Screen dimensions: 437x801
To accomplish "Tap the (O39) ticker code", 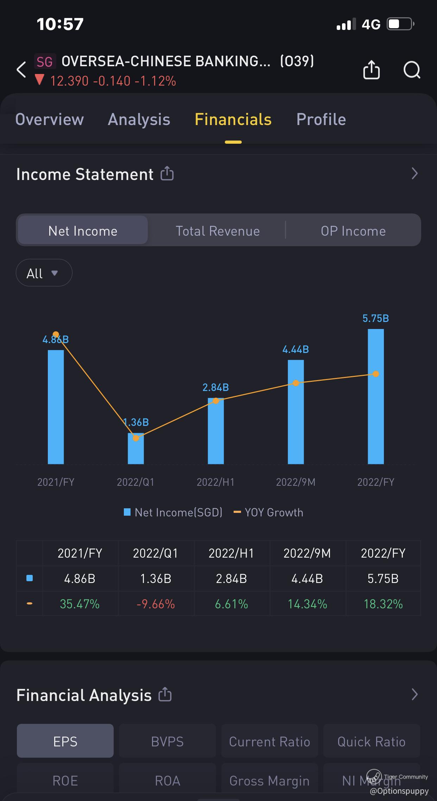I will 297,61.
